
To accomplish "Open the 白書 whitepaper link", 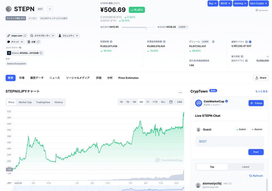I will coord(33,42).
